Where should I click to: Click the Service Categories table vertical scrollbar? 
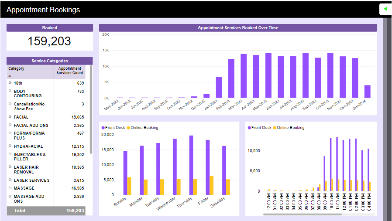pyautogui.click(x=91, y=109)
